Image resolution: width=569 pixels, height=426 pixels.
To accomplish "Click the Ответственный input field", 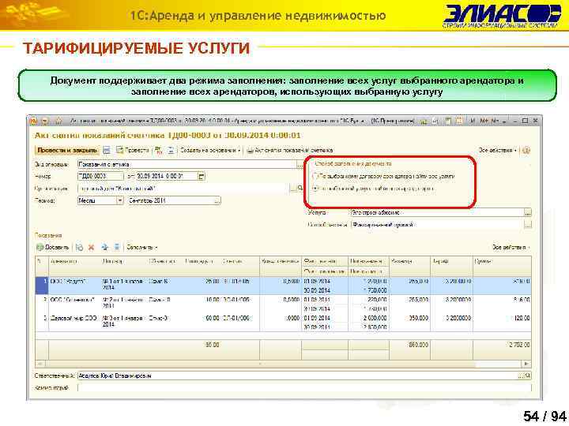I will pos(298,376).
